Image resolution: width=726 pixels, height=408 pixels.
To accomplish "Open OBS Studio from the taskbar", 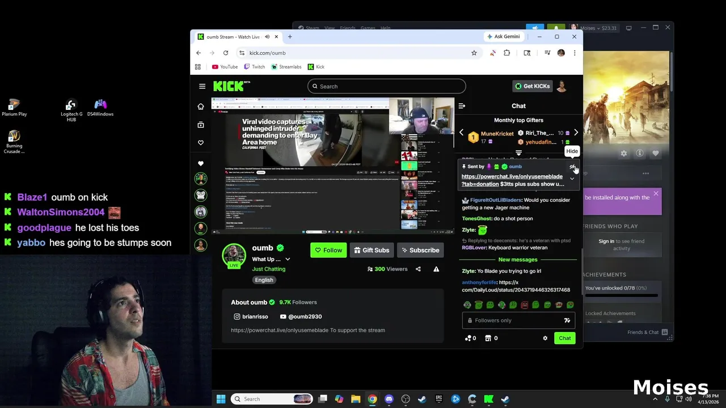I will point(406,399).
